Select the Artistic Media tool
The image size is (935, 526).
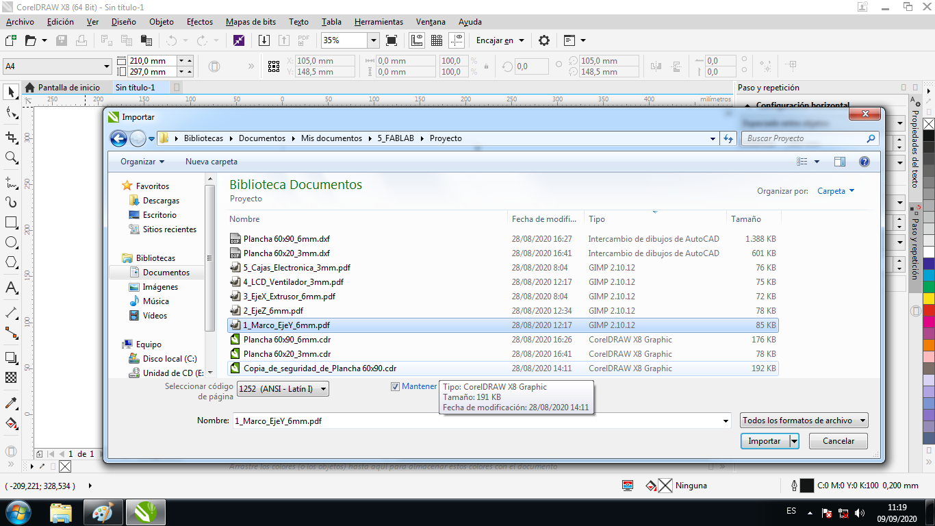(x=11, y=202)
